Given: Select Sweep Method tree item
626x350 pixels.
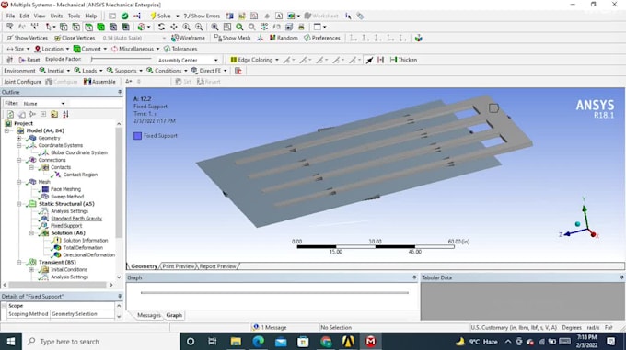Looking at the screenshot, I should tap(67, 197).
